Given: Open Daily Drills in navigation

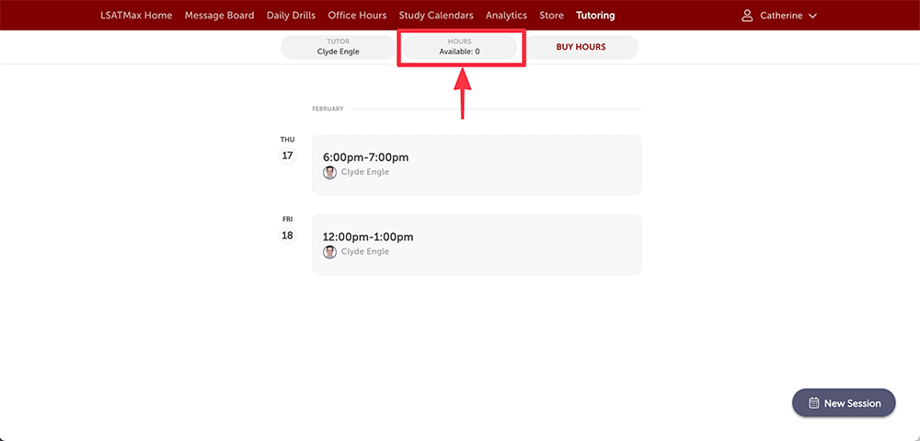Looking at the screenshot, I should 291,16.
